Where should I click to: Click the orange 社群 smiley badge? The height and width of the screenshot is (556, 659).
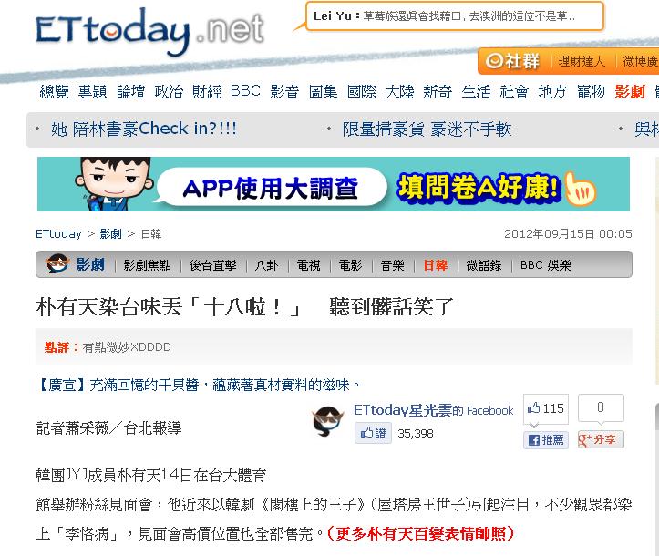pos(512,61)
